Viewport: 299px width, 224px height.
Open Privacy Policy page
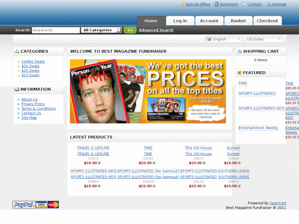33,104
